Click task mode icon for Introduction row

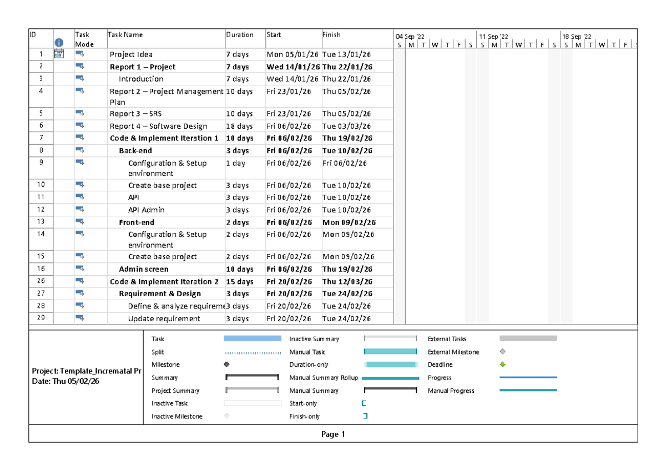(x=79, y=78)
